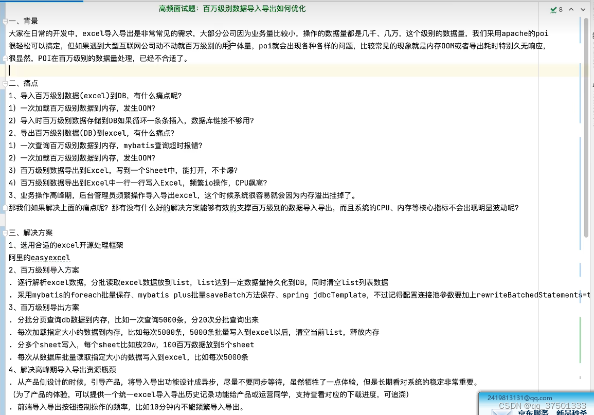This screenshot has height=415, width=594.
Task: Click the up chevron to jump to previous highlight
Action: click(x=571, y=9)
